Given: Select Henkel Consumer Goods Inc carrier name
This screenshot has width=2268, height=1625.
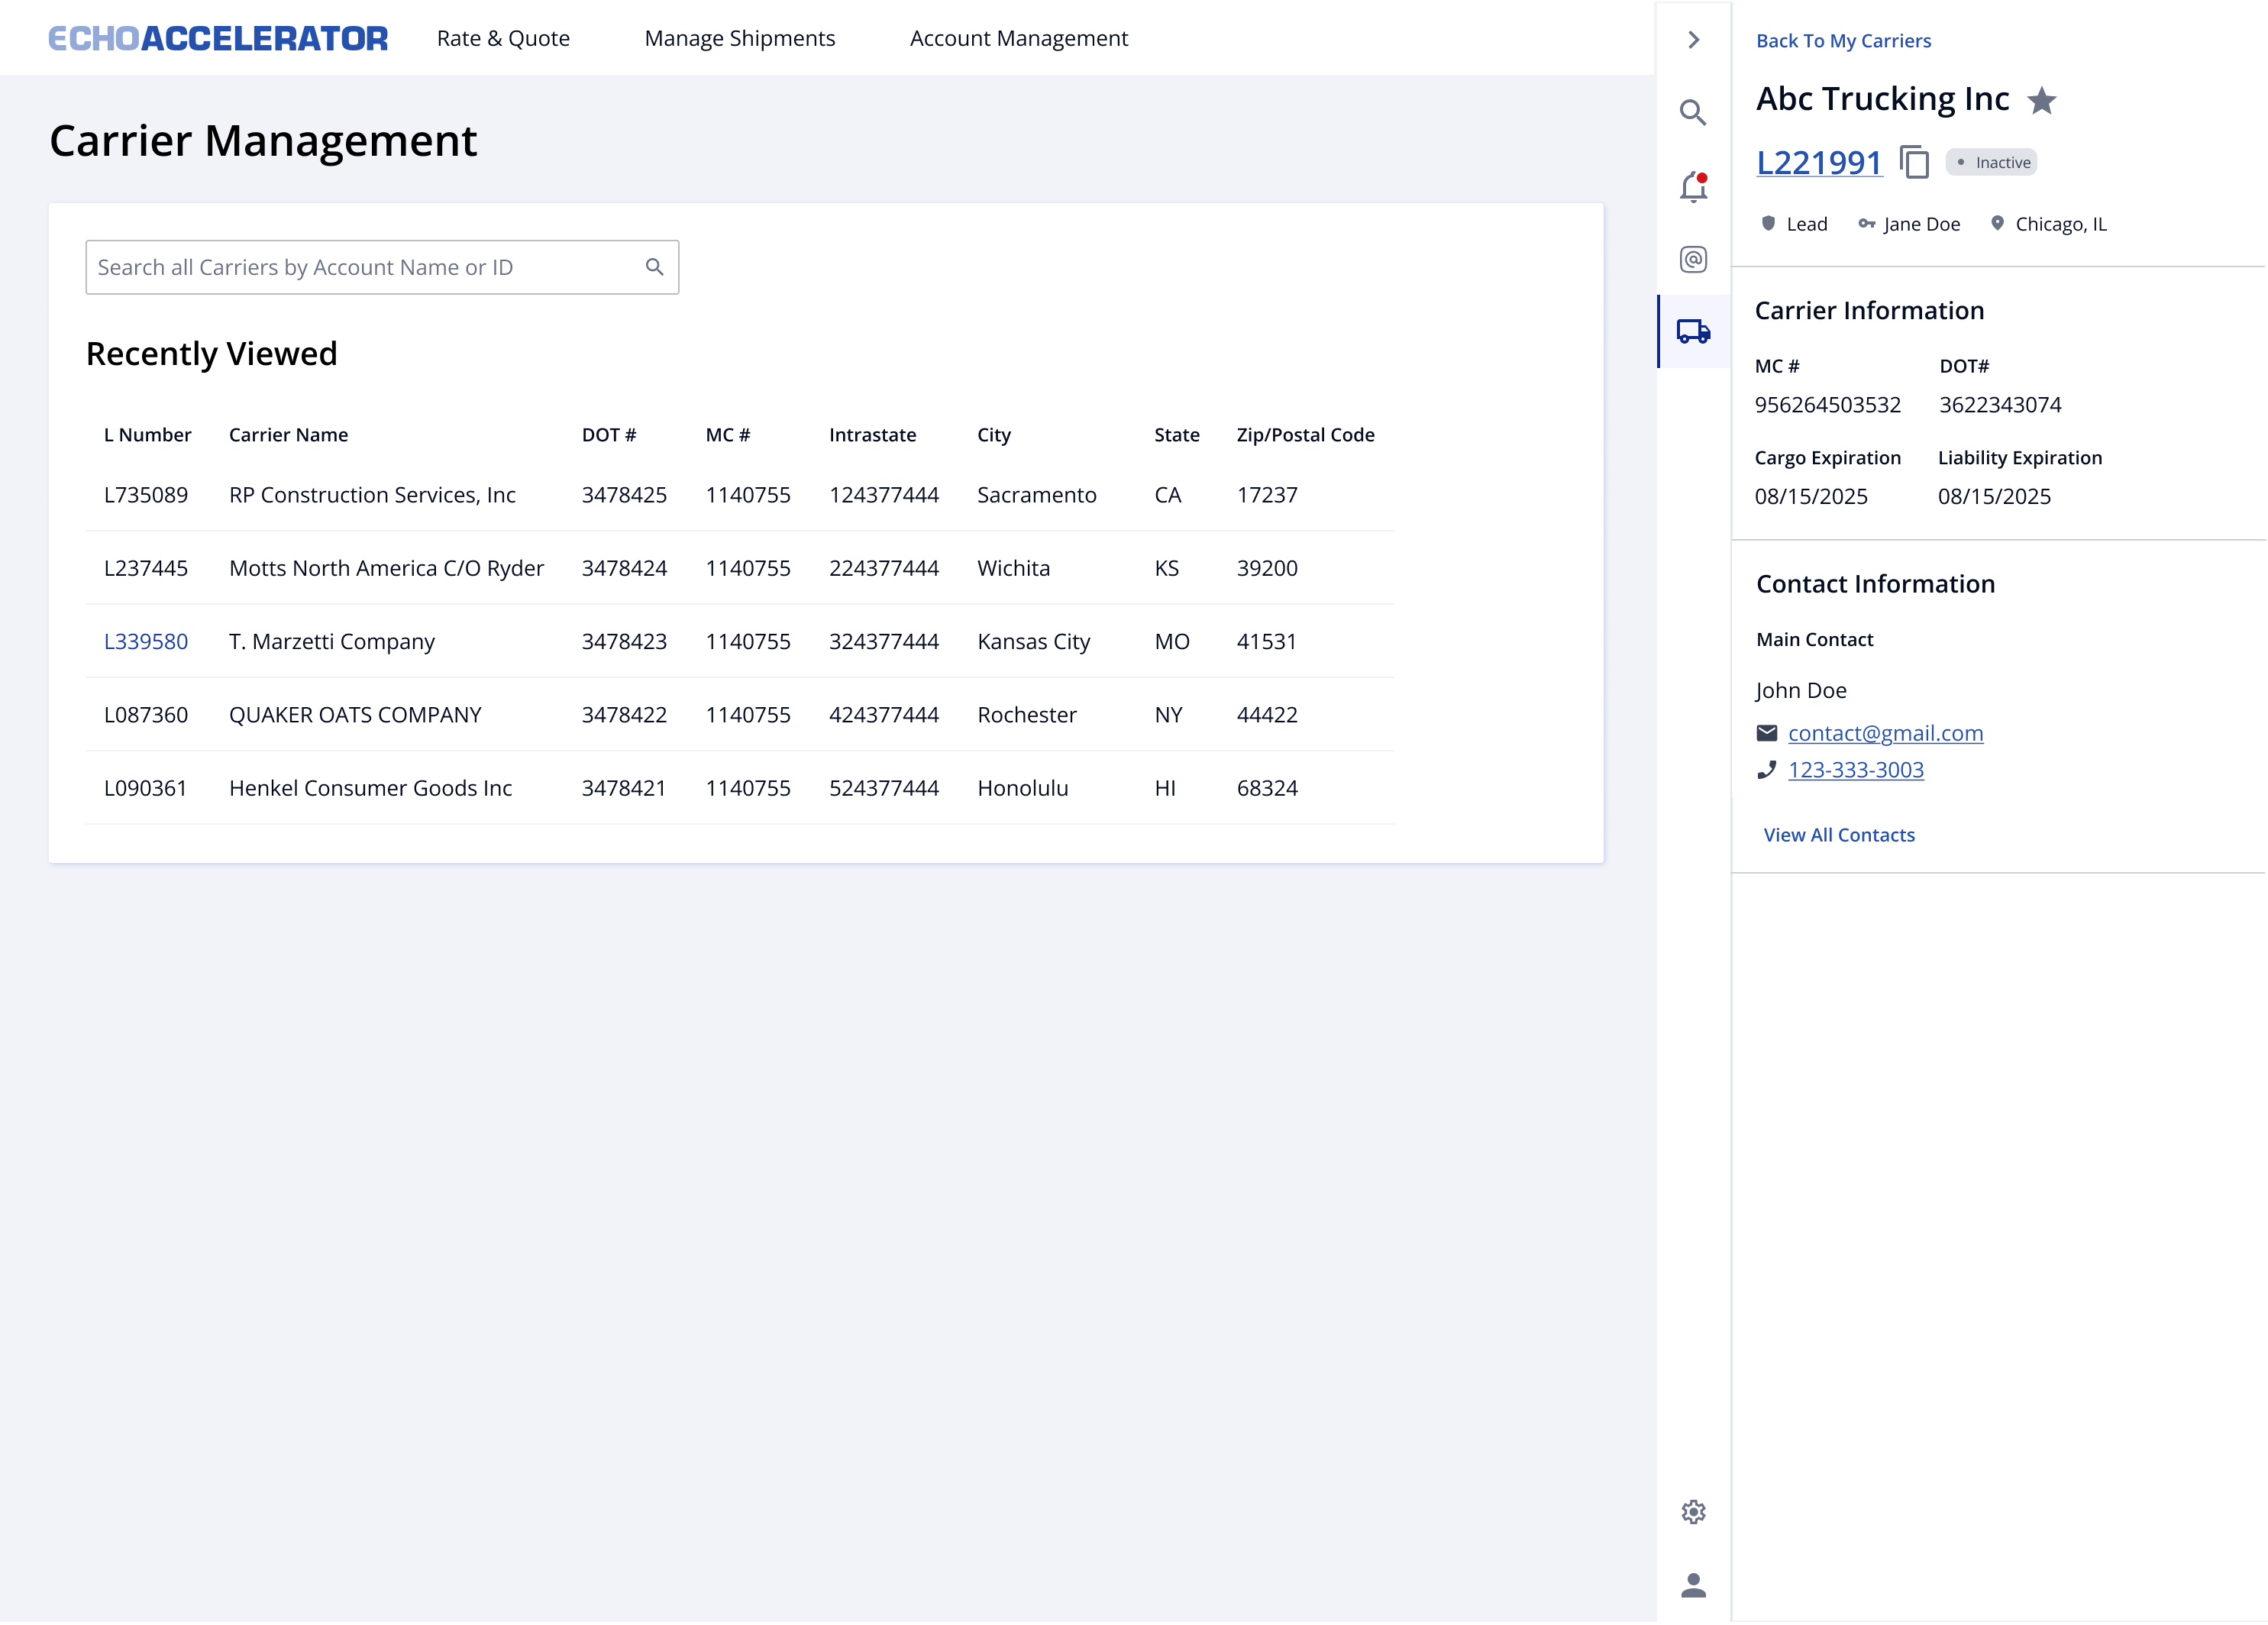Looking at the screenshot, I should 370,788.
